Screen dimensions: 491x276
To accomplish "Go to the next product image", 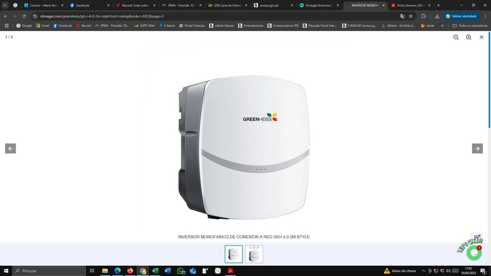I will click(x=477, y=149).
